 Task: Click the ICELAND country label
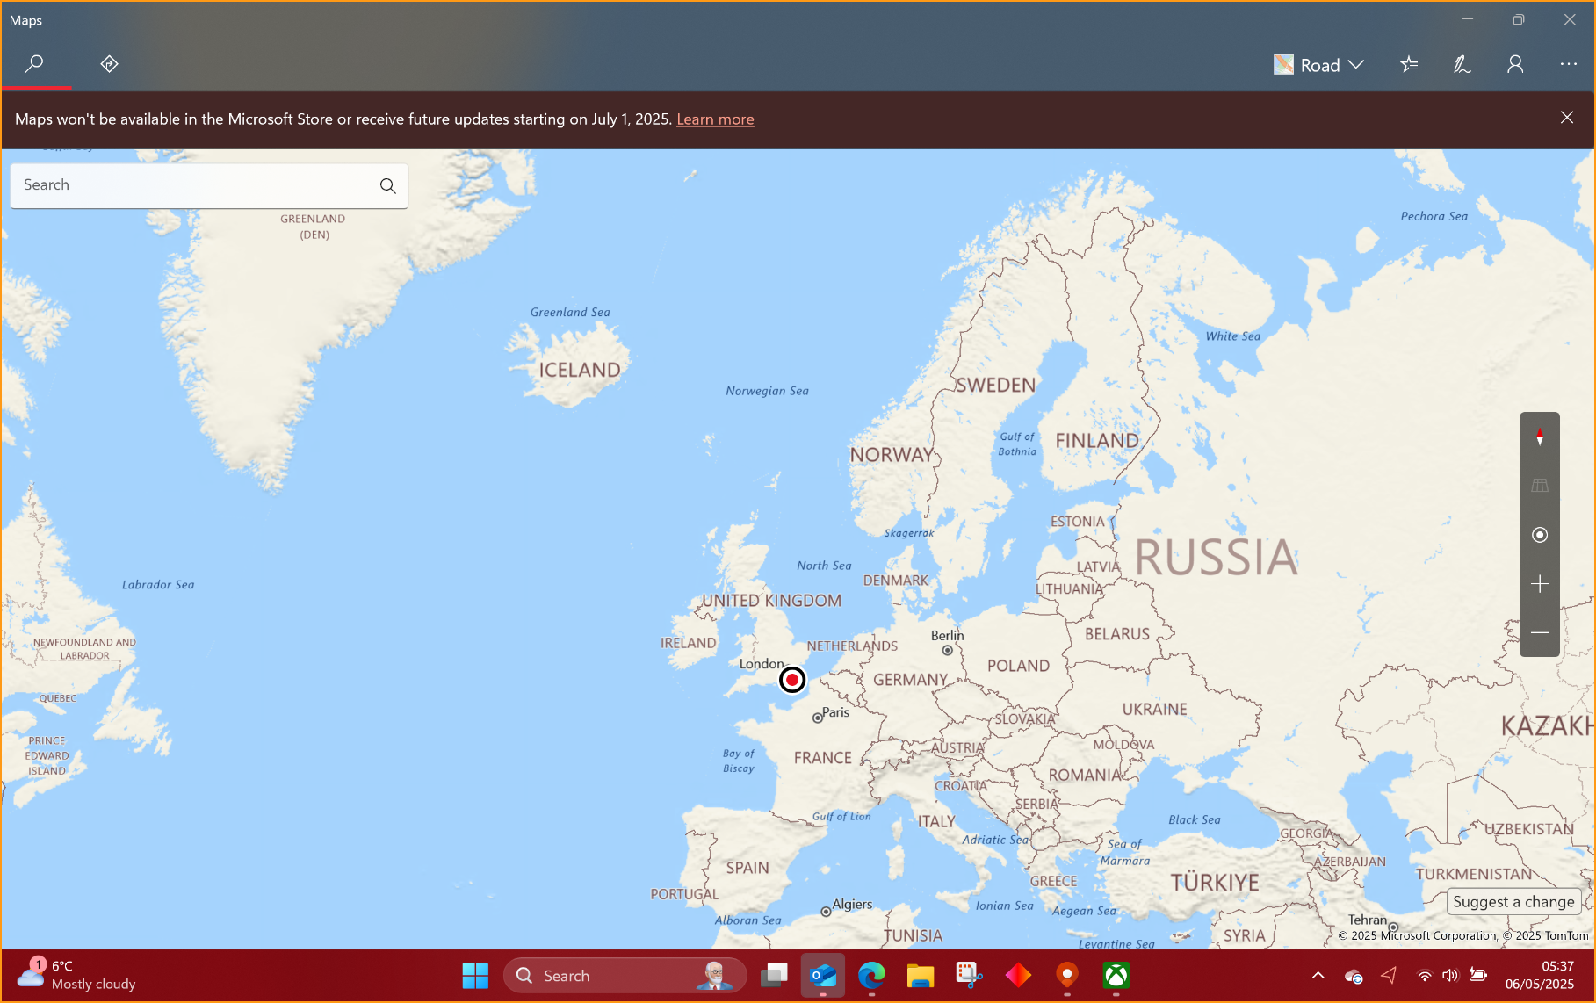580,371
